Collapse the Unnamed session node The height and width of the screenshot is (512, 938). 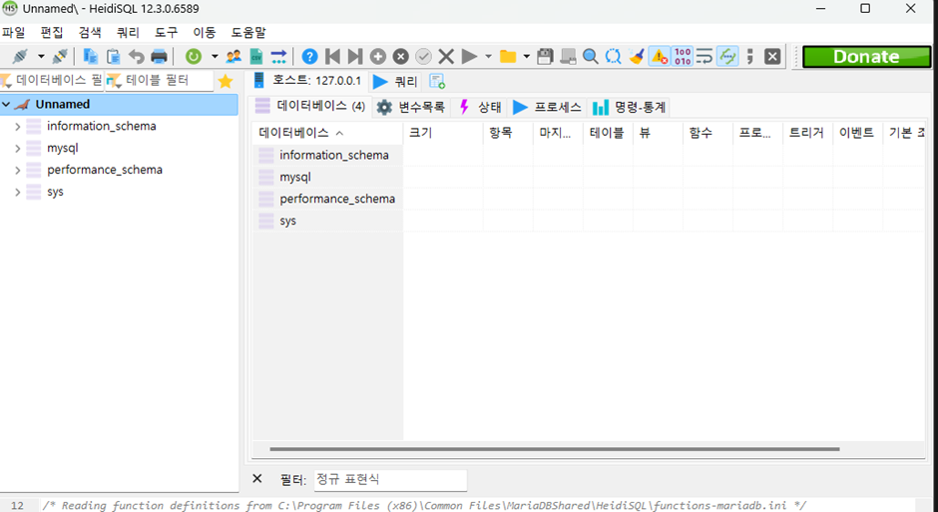pyautogui.click(x=6, y=104)
